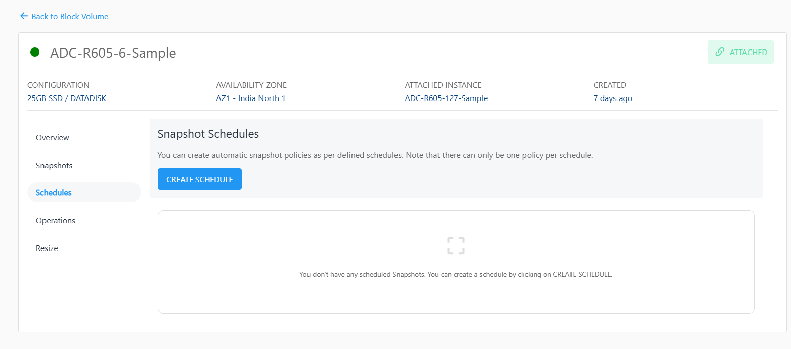Click the ATTACHED INSTANCE column label
This screenshot has width=791, height=349.
tap(443, 85)
